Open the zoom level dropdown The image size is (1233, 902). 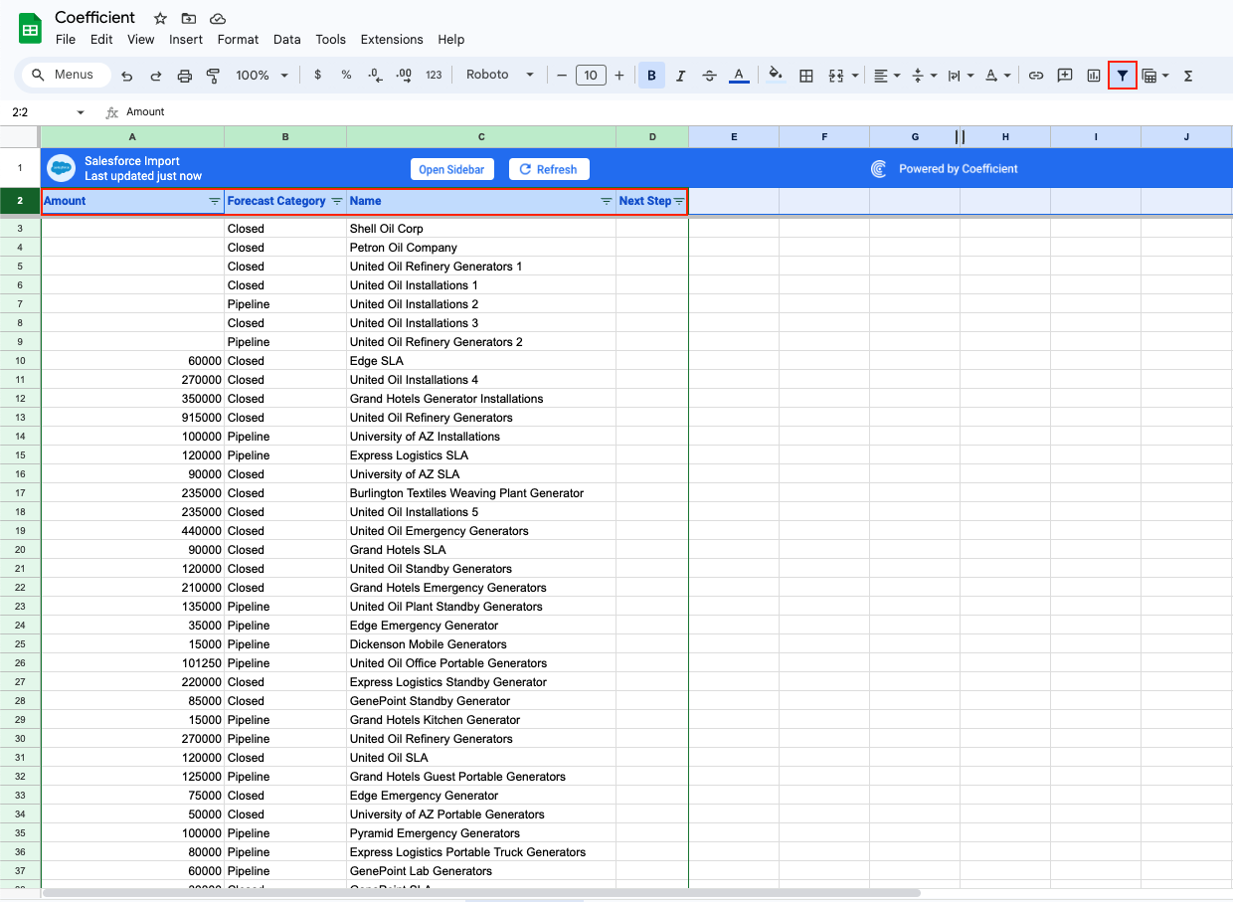click(x=263, y=75)
